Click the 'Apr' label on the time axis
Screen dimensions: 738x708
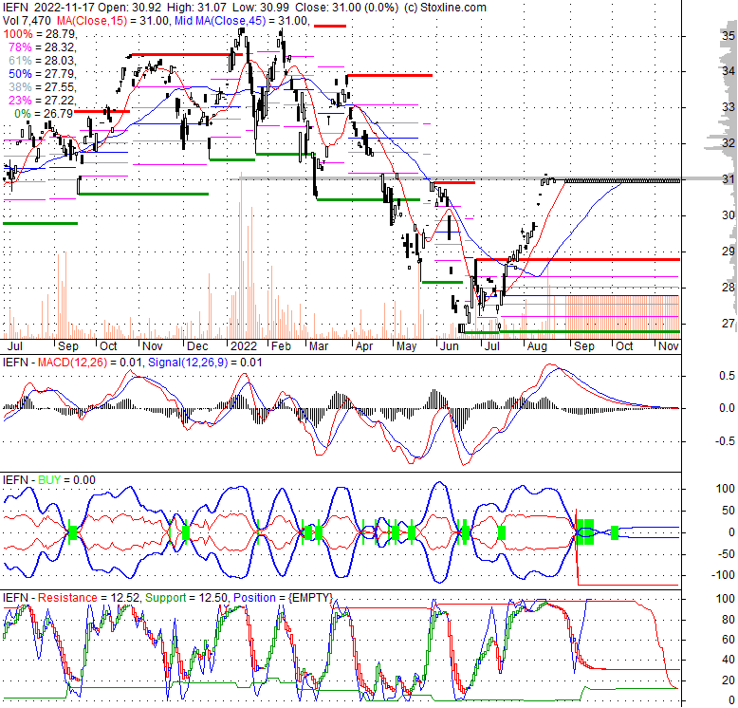pos(364,346)
